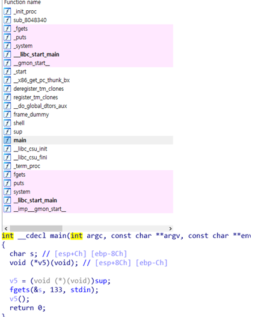The width and height of the screenshot is (261, 317).
Task: Click the function icon beside shell
Action: tap(7, 123)
